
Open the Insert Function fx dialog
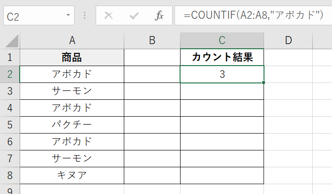[159, 16]
